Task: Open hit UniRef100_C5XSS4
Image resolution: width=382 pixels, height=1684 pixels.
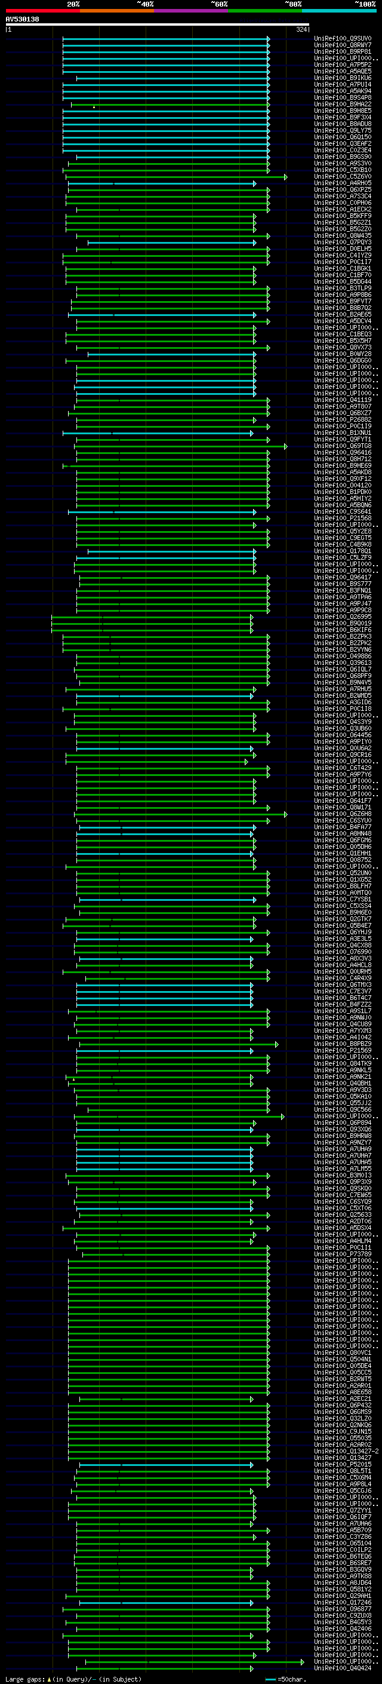Action: [343, 906]
